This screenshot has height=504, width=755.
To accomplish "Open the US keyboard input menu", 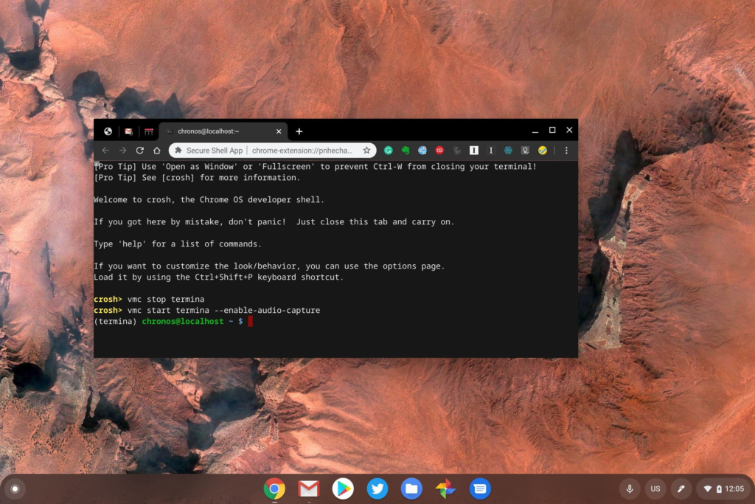I will (655, 489).
